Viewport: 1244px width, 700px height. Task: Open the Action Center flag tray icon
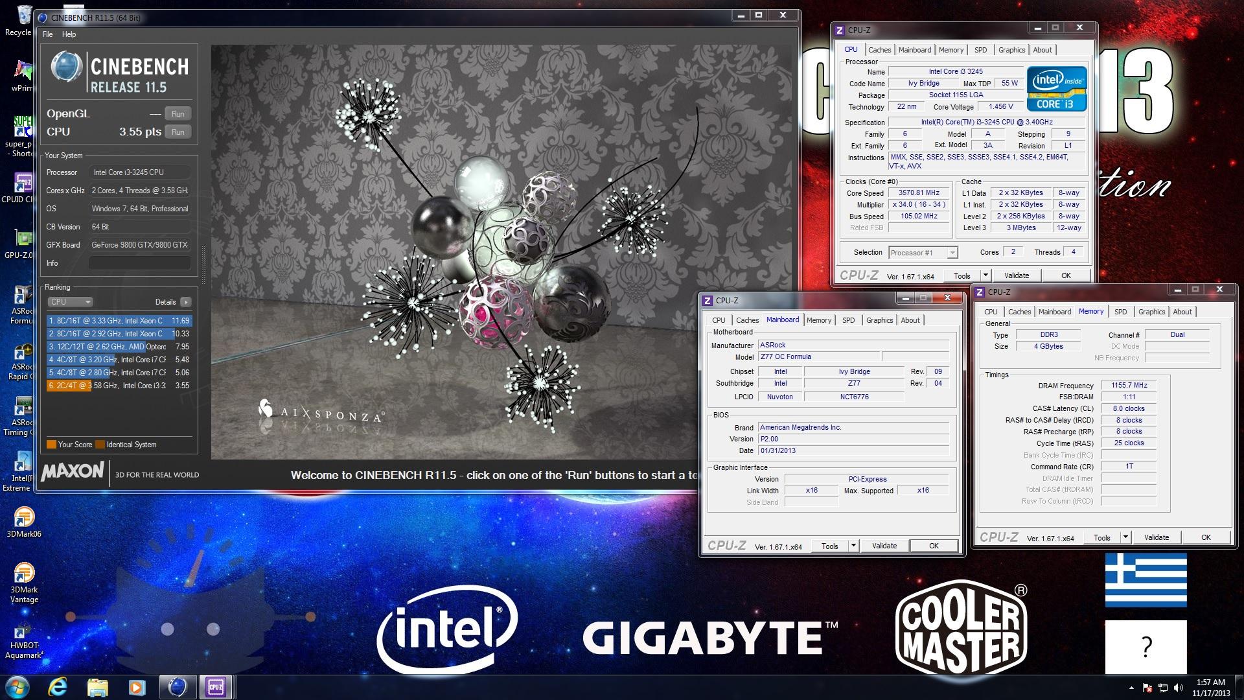pos(1147,688)
